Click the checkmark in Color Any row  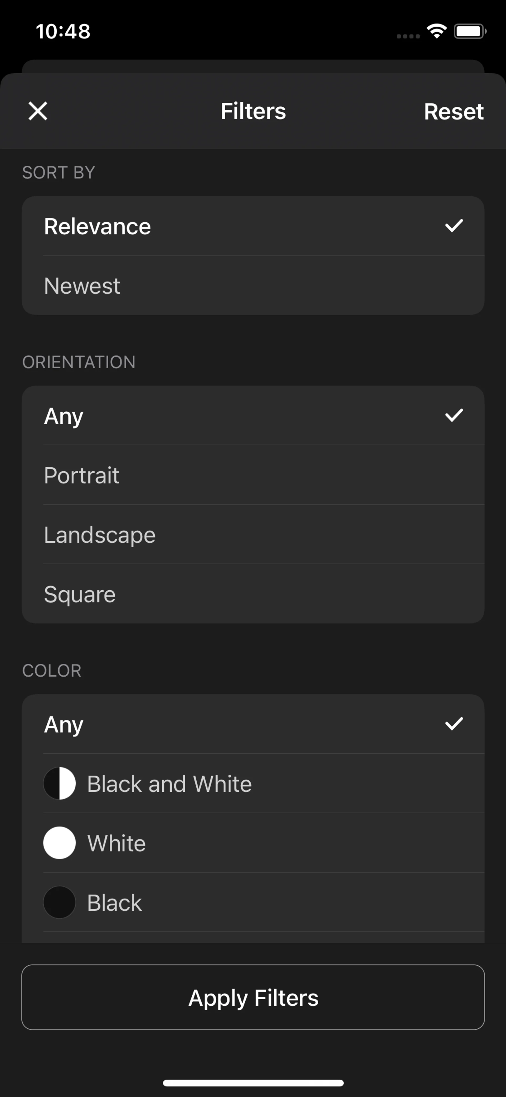(454, 724)
